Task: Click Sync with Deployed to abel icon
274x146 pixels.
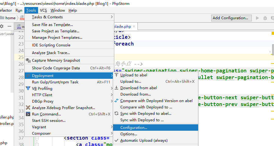Action: [116, 113]
